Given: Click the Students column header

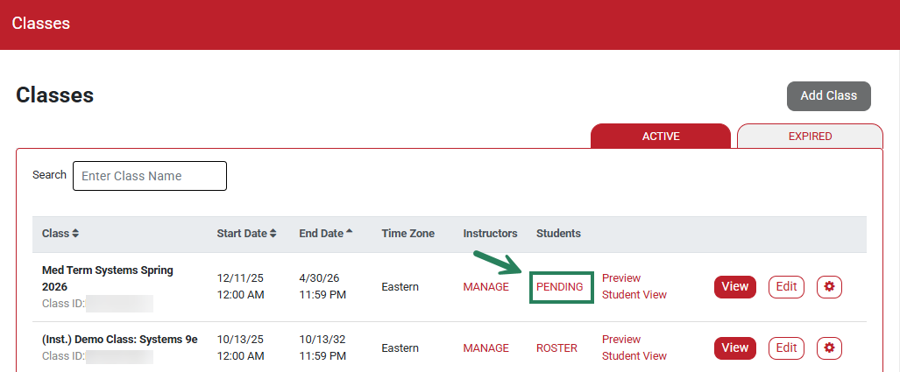Looking at the screenshot, I should click(x=558, y=234).
